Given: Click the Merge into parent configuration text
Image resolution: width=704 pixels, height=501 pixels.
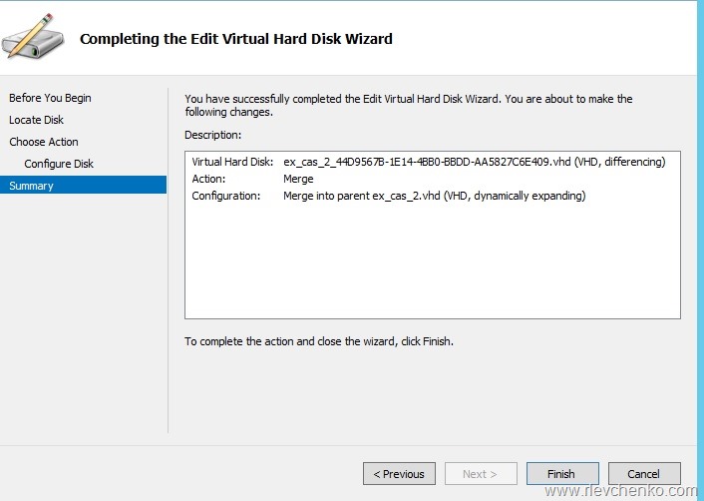Looking at the screenshot, I should 434,196.
